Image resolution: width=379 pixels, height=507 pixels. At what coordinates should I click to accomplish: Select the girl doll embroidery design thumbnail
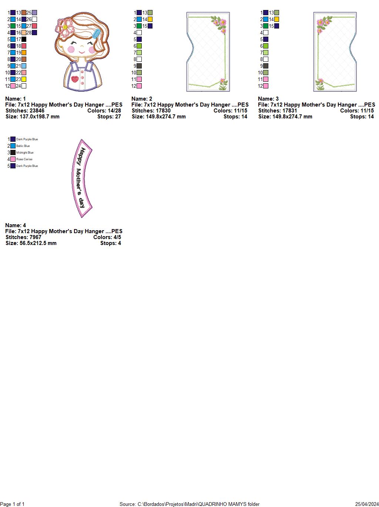point(82,52)
